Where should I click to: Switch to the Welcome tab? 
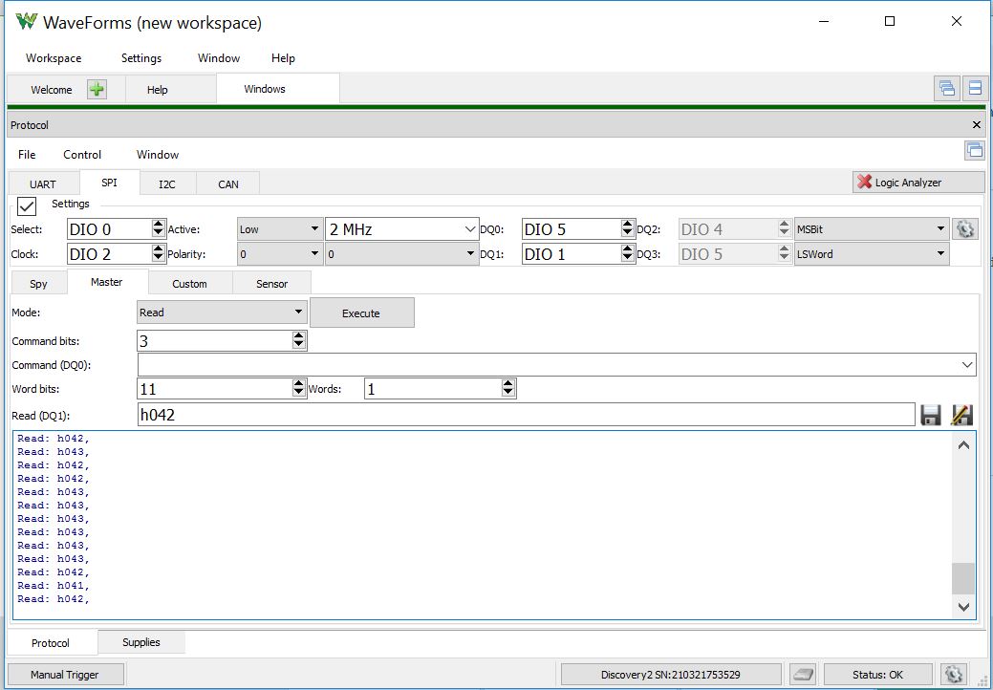(x=52, y=90)
